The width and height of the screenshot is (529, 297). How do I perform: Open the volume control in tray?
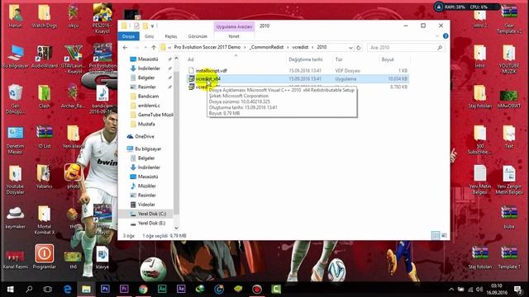pos(479,290)
